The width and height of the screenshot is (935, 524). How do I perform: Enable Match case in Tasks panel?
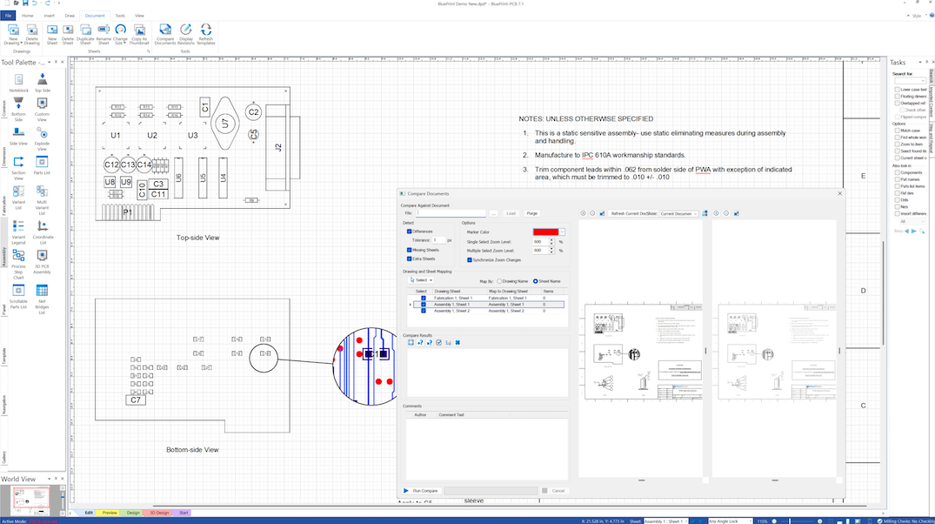pyautogui.click(x=898, y=131)
